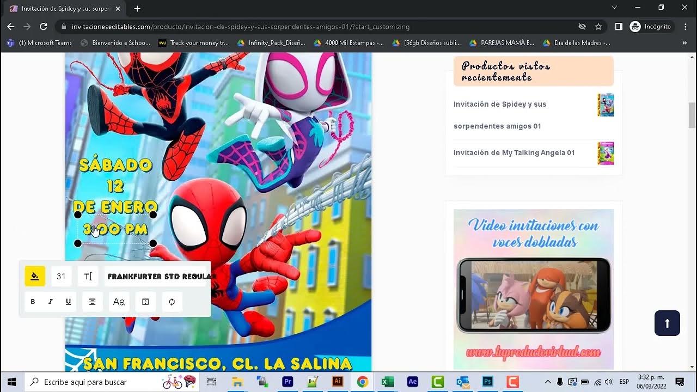The height and width of the screenshot is (392, 697).
Task: Select the 3:00 PM text on invitation
Action: tap(115, 229)
